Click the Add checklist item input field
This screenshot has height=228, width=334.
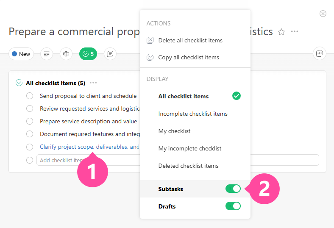(x=59, y=160)
